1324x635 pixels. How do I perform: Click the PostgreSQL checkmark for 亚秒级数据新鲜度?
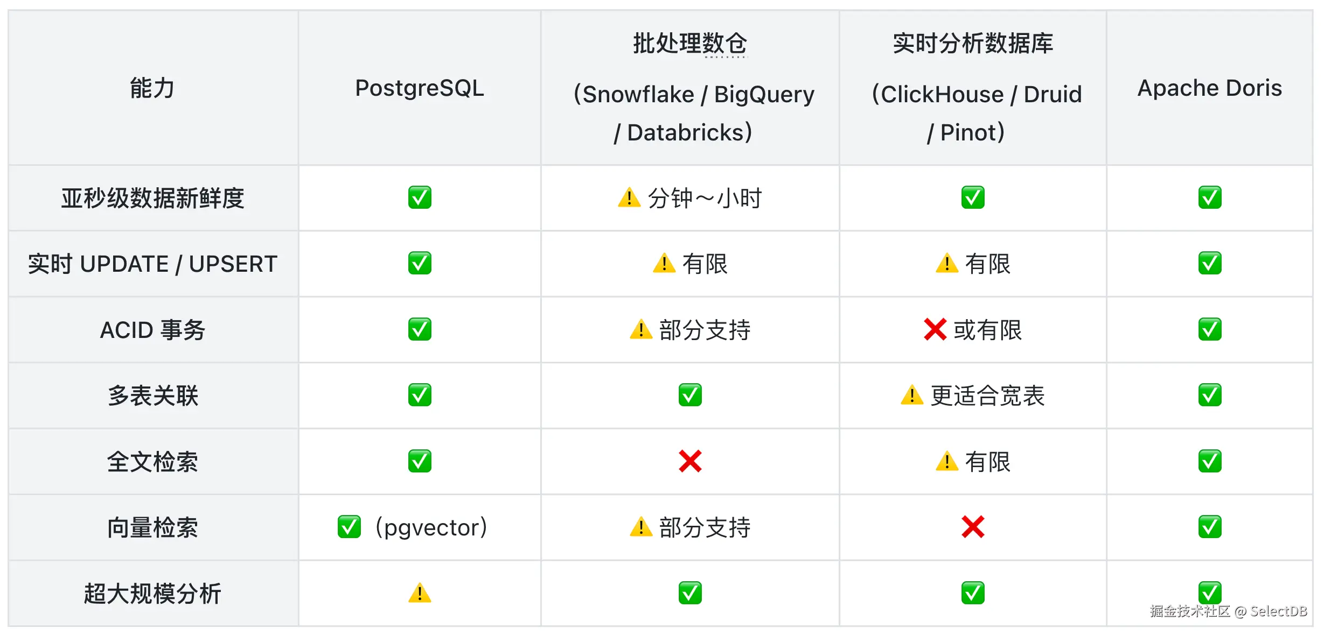(x=420, y=197)
